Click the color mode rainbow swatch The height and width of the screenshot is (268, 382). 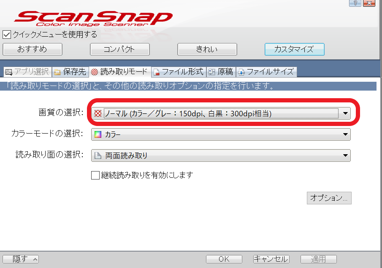point(98,134)
